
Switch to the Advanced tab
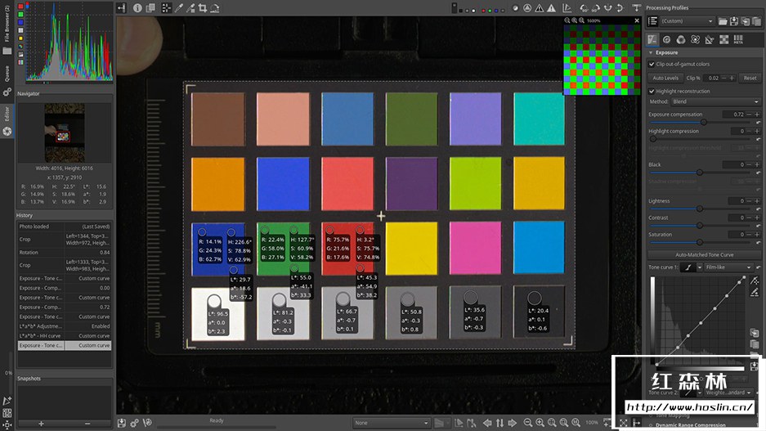pos(695,39)
